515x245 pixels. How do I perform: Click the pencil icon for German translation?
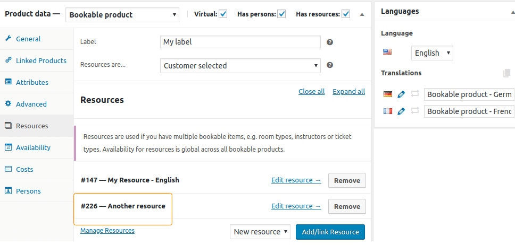[401, 94]
